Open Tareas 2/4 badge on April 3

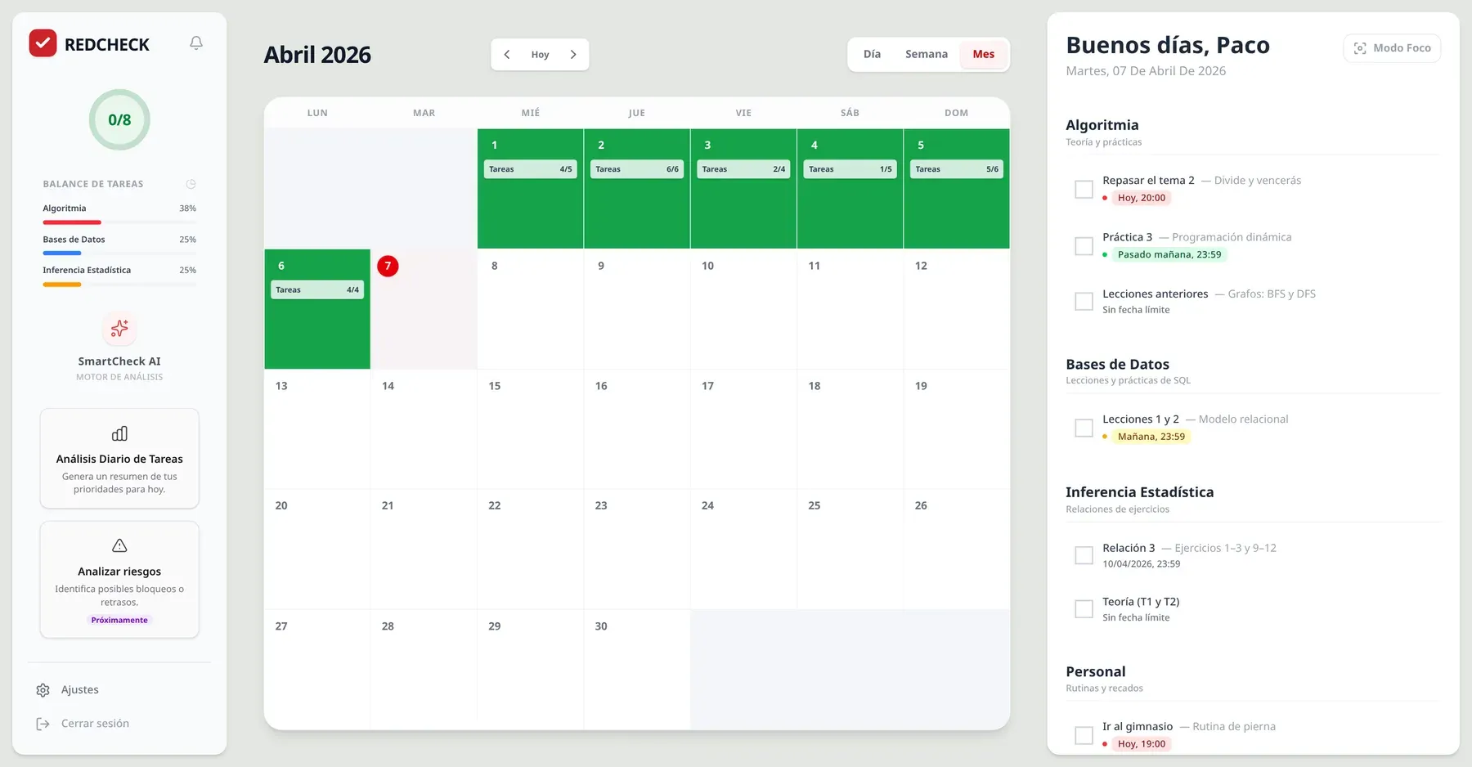[x=743, y=169]
